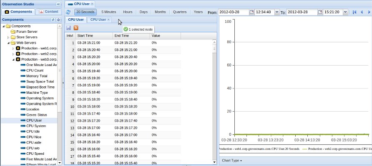Viewport: 372px width, 166px height.
Task: Collapse the Observation Studio side panel
Action: [58, 4]
